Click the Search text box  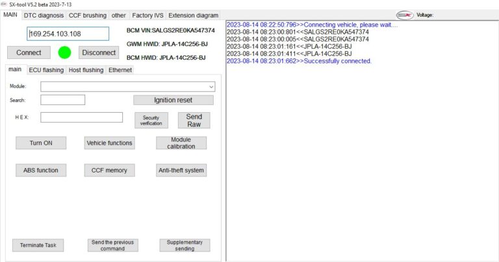tap(62, 100)
